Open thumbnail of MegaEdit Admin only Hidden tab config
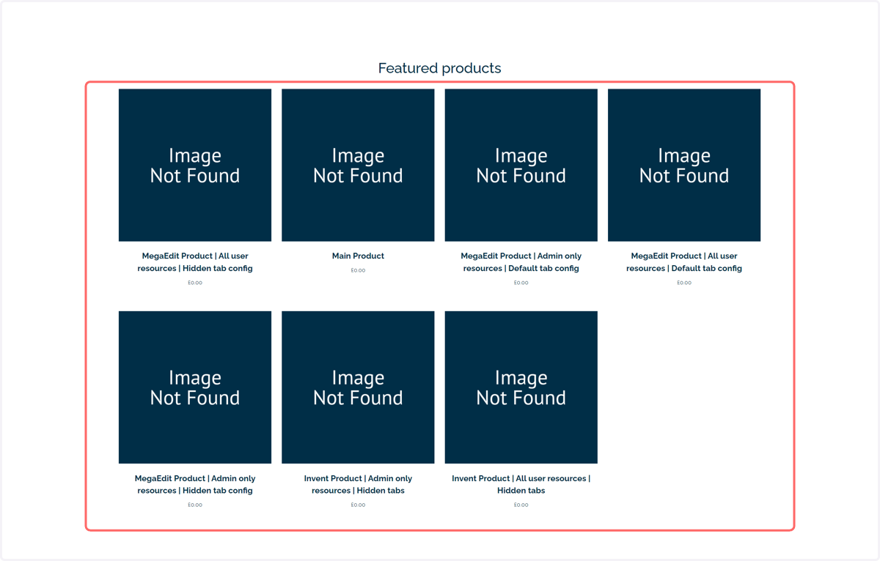 click(x=195, y=387)
